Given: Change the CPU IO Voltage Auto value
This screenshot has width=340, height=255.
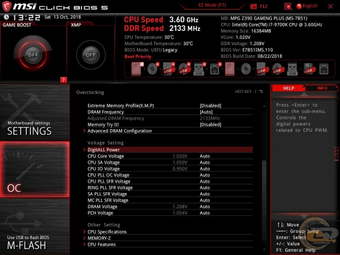Looking at the screenshot, I should 205,168.
